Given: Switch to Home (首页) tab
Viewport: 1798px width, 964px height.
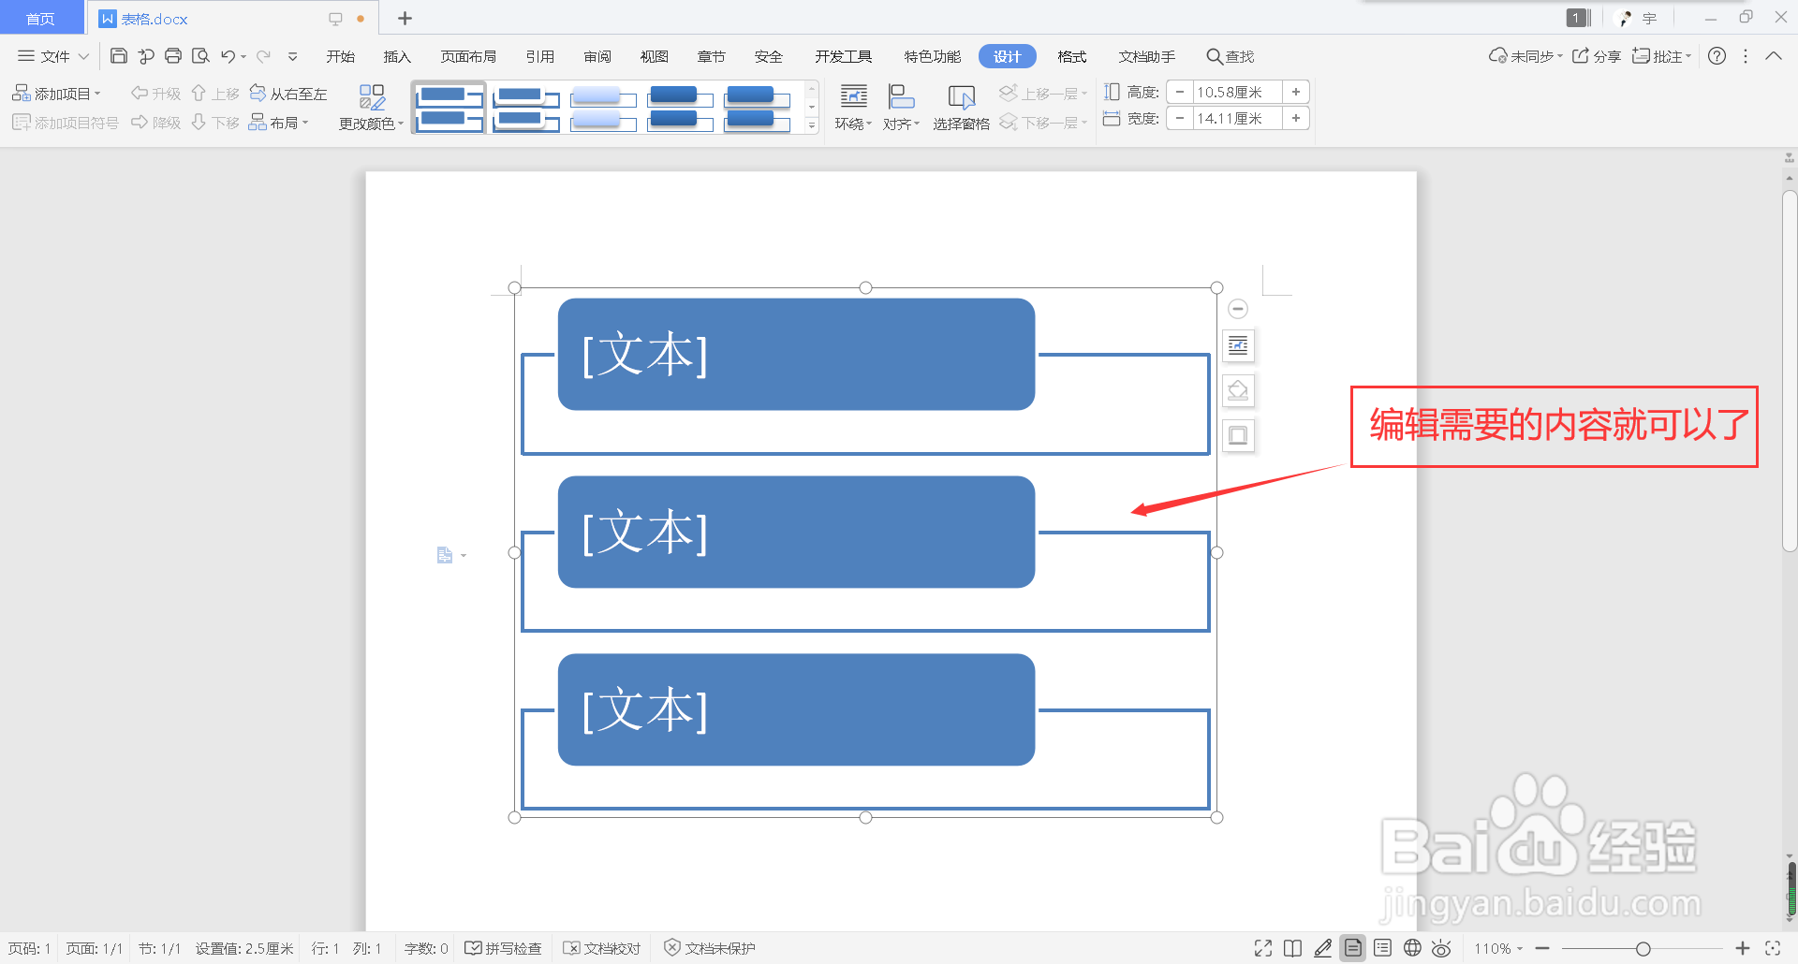Looking at the screenshot, I should click(x=40, y=19).
